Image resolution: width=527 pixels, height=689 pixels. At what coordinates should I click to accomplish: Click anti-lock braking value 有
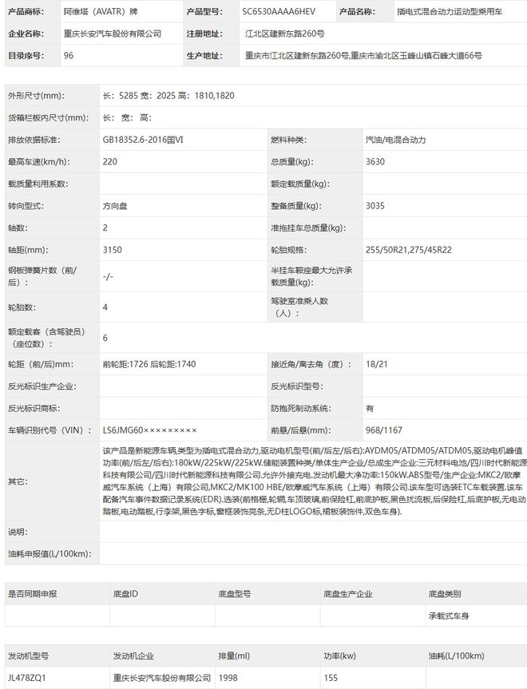(370, 408)
